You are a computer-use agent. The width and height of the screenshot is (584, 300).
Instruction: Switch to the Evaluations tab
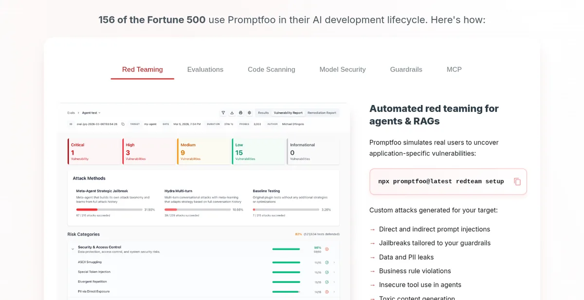click(x=205, y=70)
